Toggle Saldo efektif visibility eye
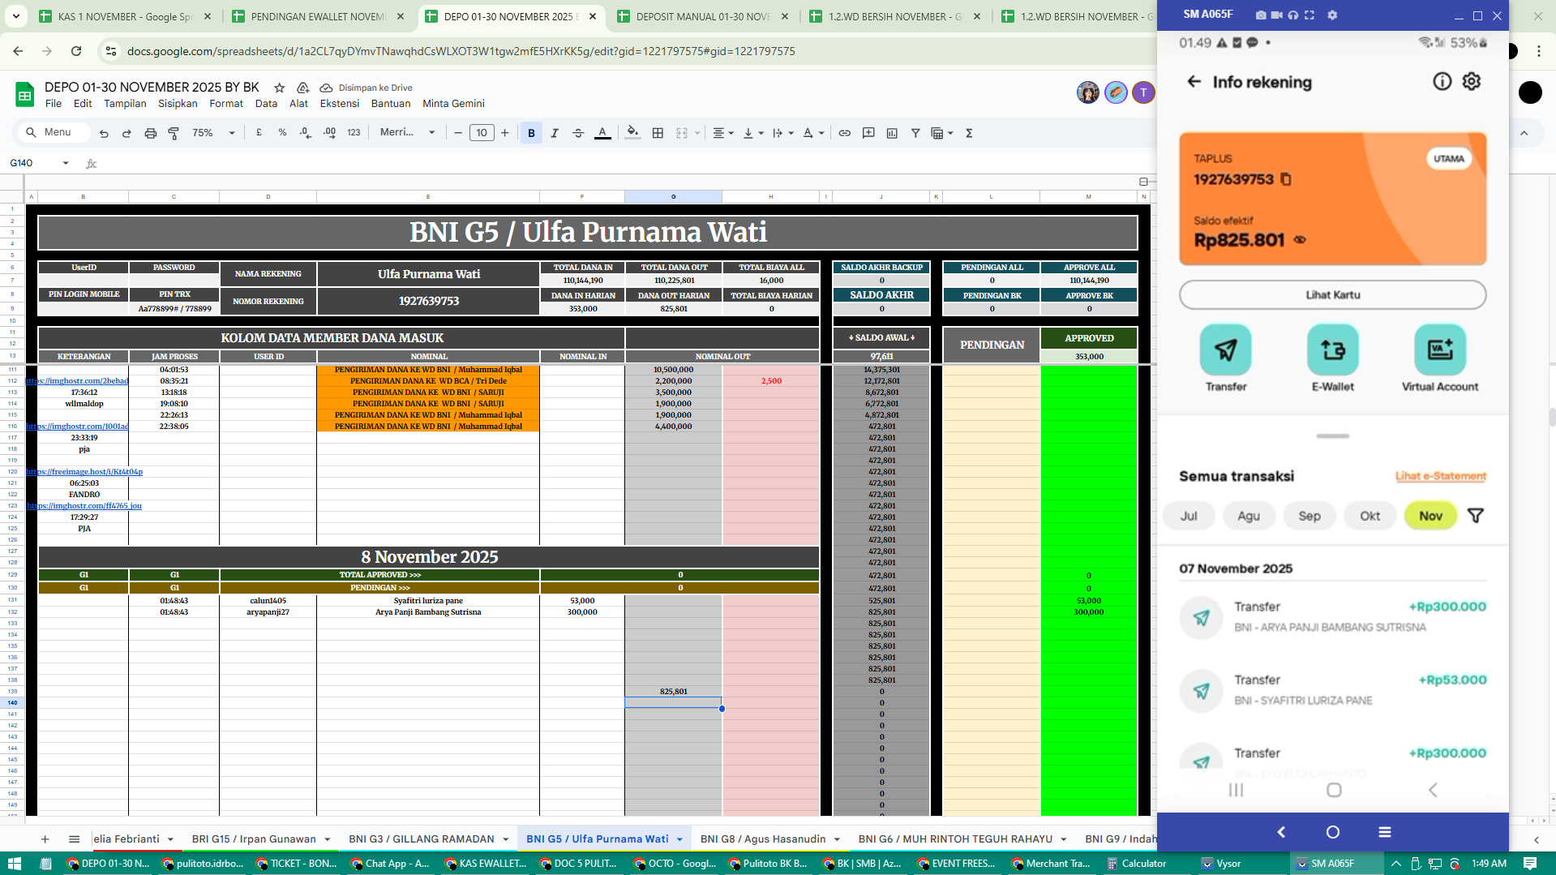 (x=1300, y=240)
